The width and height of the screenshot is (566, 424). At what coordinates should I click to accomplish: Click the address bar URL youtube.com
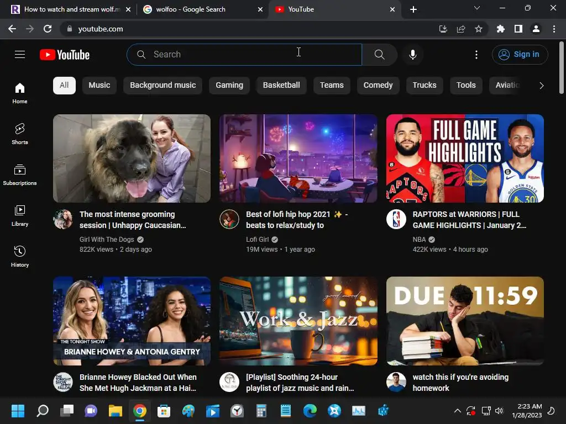click(x=101, y=29)
